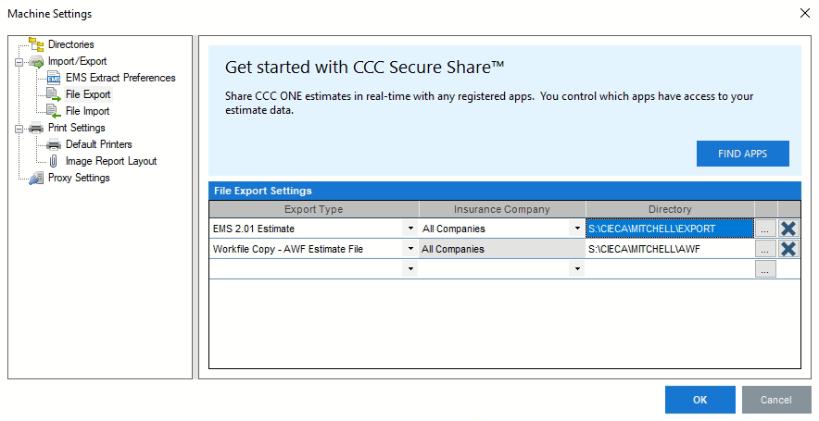Click the File Import document icon
The width and height of the screenshot is (819, 421).
click(54, 111)
